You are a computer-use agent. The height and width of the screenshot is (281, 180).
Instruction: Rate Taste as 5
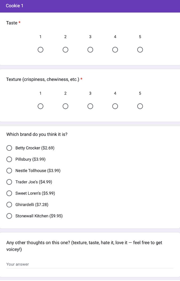coord(140,50)
